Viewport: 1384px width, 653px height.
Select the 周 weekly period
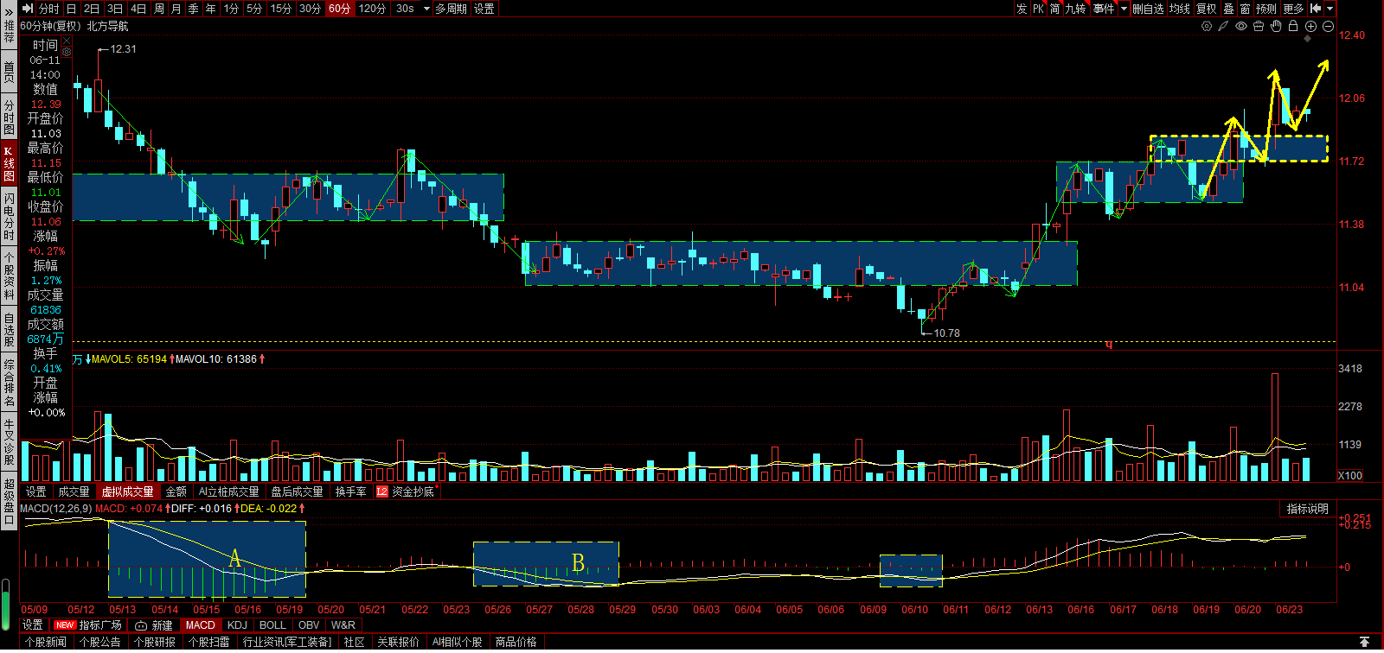pos(159,9)
